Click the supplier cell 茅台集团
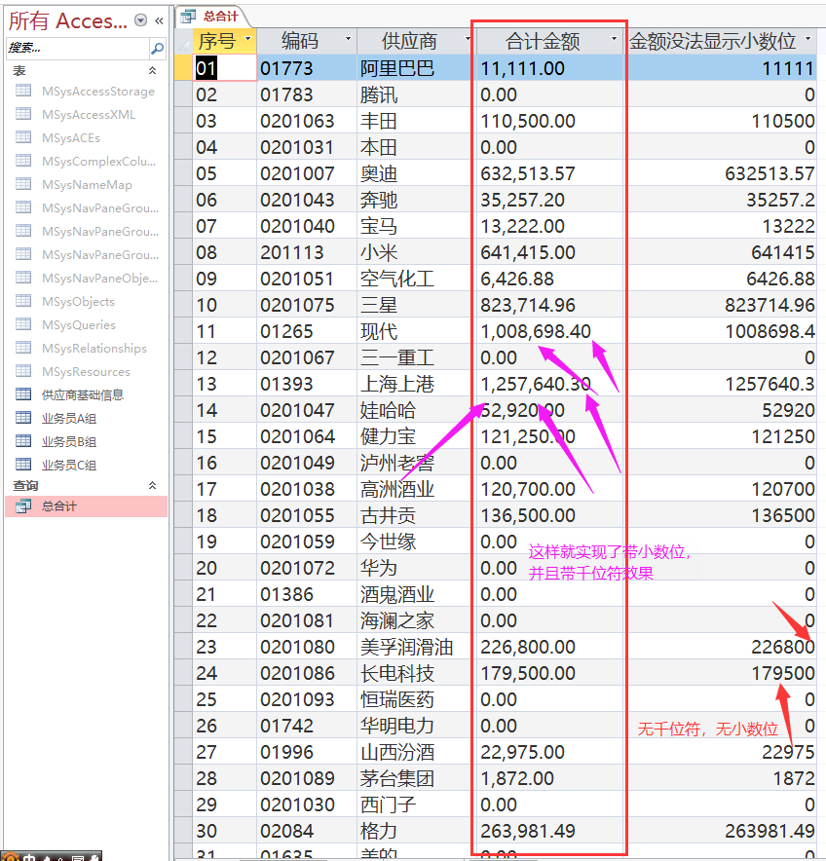The width and height of the screenshot is (826, 861). click(417, 778)
